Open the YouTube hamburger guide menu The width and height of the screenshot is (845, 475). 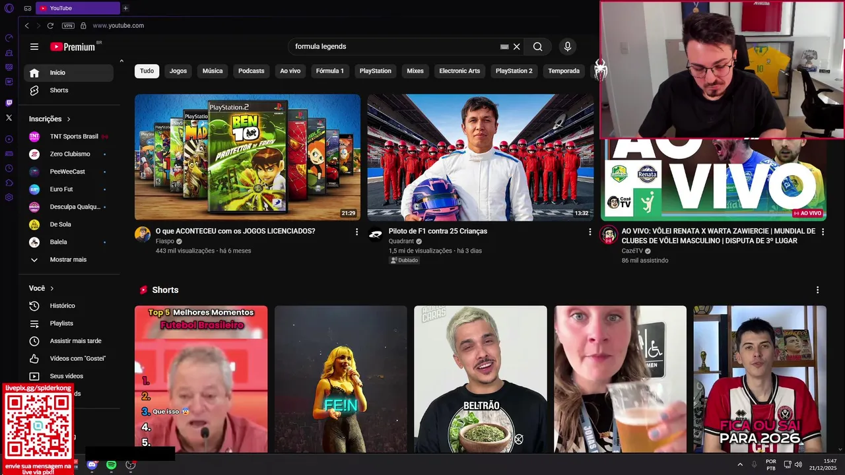tap(34, 47)
